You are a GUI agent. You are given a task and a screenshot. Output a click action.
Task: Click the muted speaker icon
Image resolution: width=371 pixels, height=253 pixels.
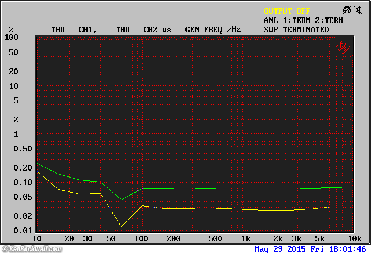coord(358,10)
